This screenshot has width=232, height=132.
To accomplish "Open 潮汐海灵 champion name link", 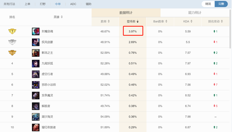I will [47, 117].
